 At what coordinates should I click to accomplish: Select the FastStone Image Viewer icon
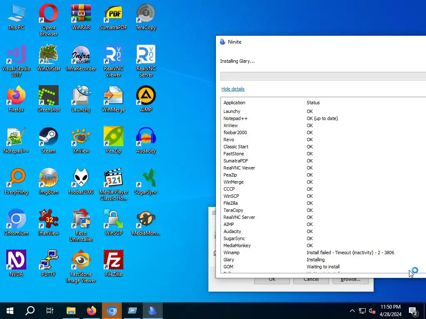(x=81, y=266)
